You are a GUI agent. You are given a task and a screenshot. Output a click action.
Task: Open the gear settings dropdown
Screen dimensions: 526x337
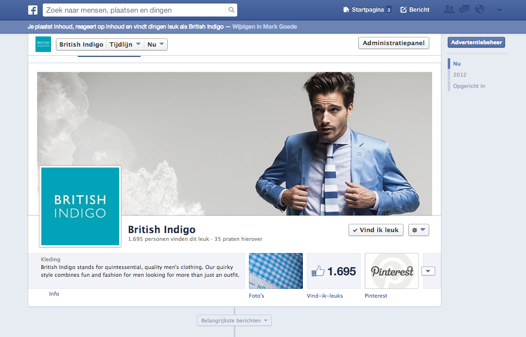(x=419, y=230)
